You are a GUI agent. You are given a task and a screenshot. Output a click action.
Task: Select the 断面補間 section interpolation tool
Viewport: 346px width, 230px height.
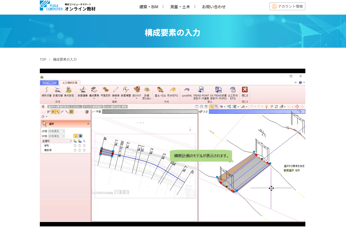pyautogui.click(x=126, y=90)
